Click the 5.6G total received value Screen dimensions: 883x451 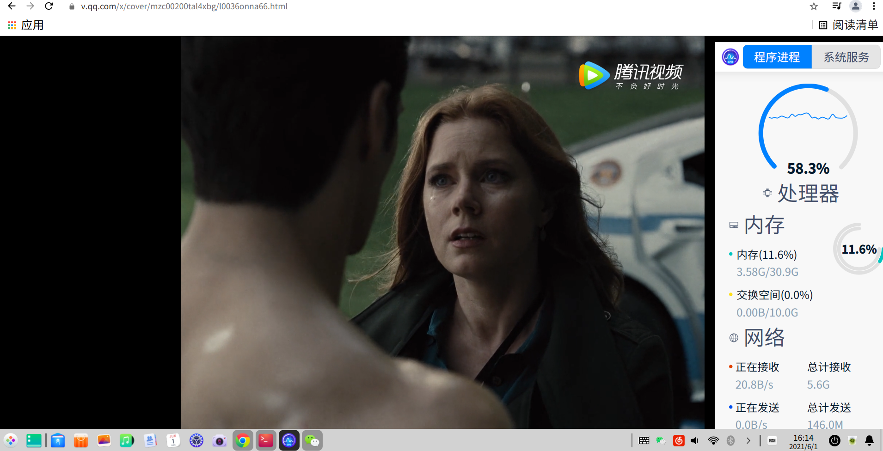click(818, 384)
